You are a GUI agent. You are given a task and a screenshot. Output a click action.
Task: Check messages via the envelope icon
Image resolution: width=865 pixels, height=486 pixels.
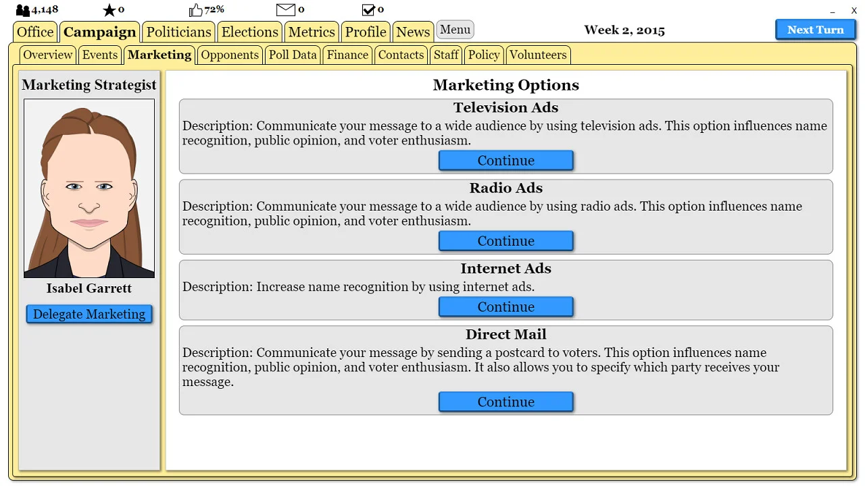[283, 9]
